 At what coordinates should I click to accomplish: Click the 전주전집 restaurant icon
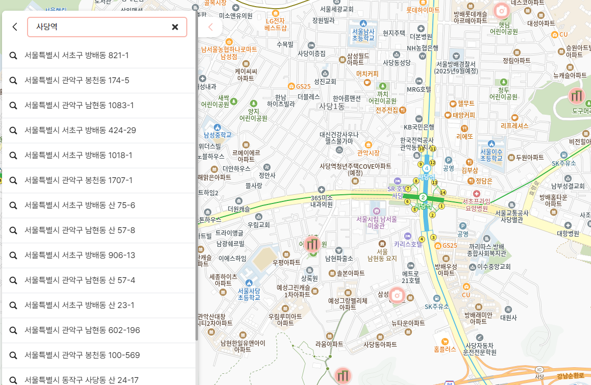(x=403, y=110)
